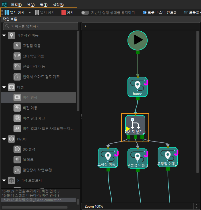Select 고정점 이동 step icon
This screenshot has width=201, height=210.
tap(17, 46)
